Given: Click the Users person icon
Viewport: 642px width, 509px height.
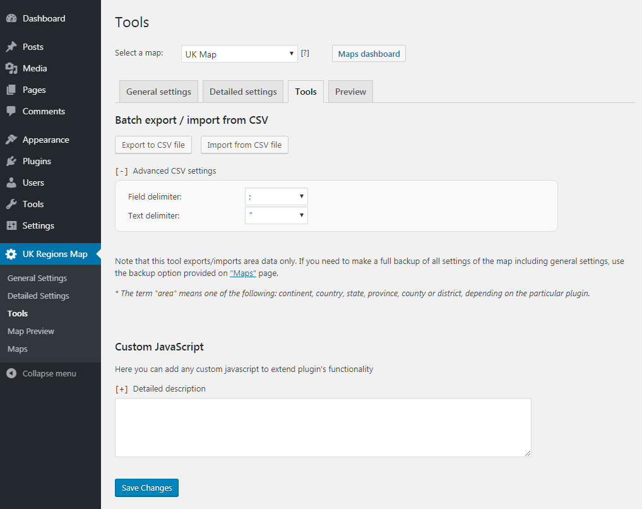Looking at the screenshot, I should tap(11, 183).
